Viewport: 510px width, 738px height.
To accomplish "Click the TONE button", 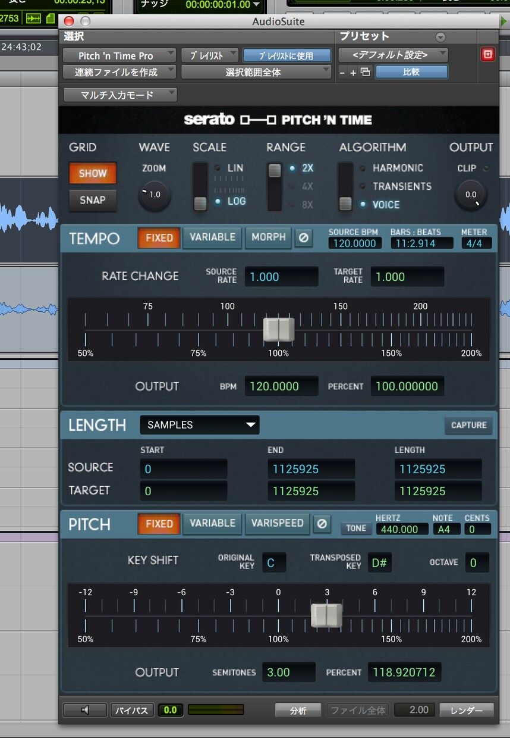I will (356, 528).
